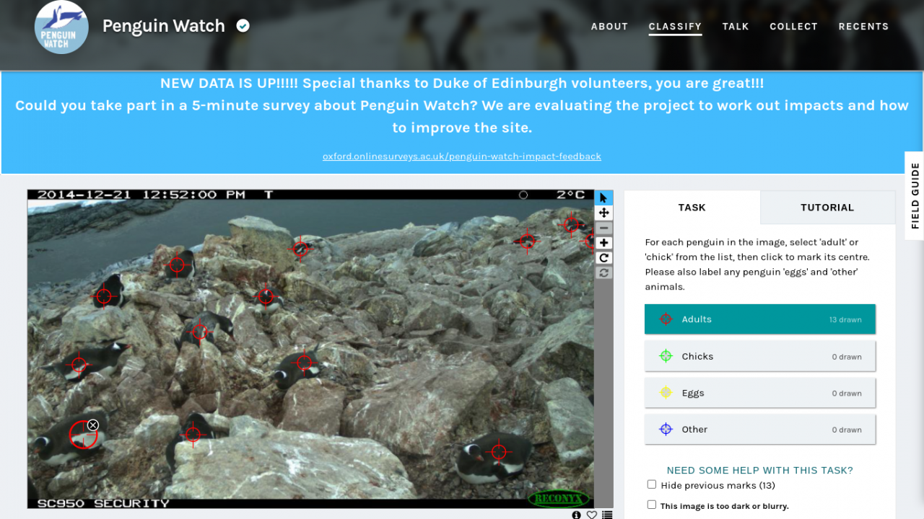
Task: Click the 2°C temperature readout
Action: point(570,195)
